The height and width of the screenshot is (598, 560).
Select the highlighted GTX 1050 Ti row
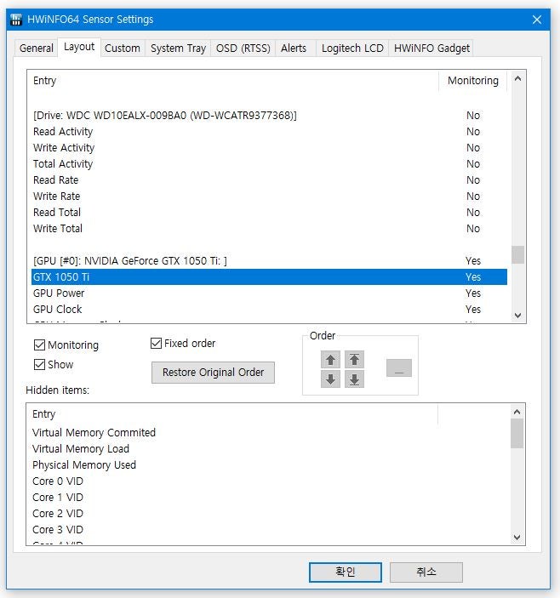pyautogui.click(x=269, y=276)
